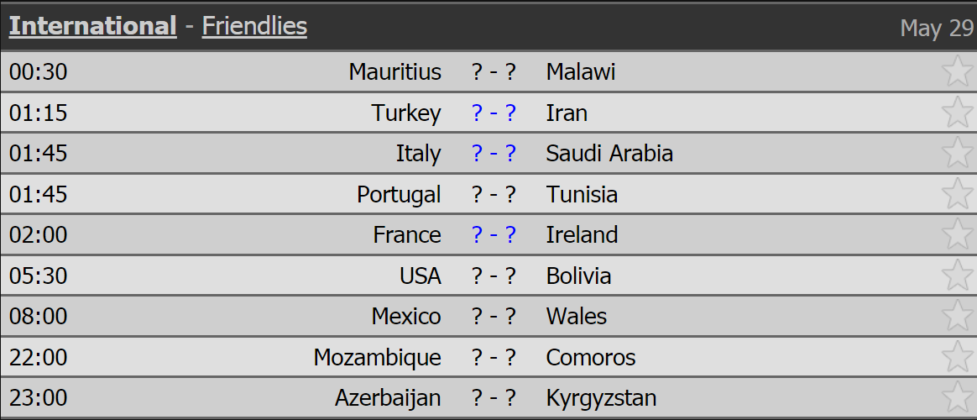Open the Friendlies competition link
977x420 pixels.
pos(254,26)
